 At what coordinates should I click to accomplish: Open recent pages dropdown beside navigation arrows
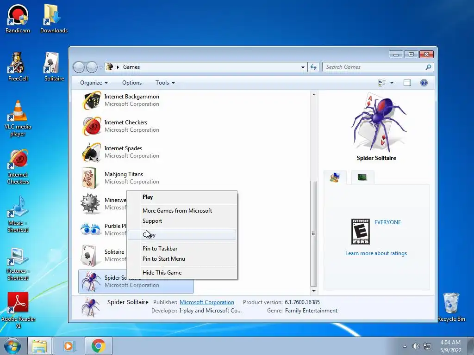point(100,67)
